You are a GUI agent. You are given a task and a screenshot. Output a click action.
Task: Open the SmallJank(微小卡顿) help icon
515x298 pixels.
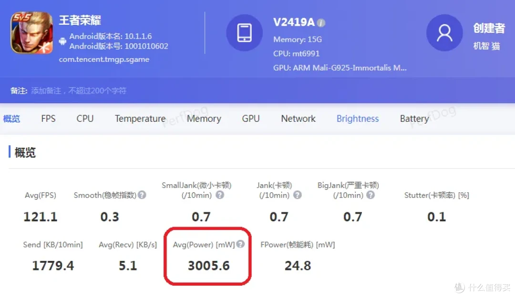point(219,195)
